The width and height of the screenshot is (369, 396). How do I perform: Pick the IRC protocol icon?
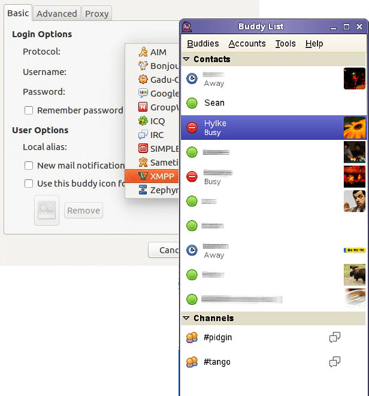click(143, 134)
